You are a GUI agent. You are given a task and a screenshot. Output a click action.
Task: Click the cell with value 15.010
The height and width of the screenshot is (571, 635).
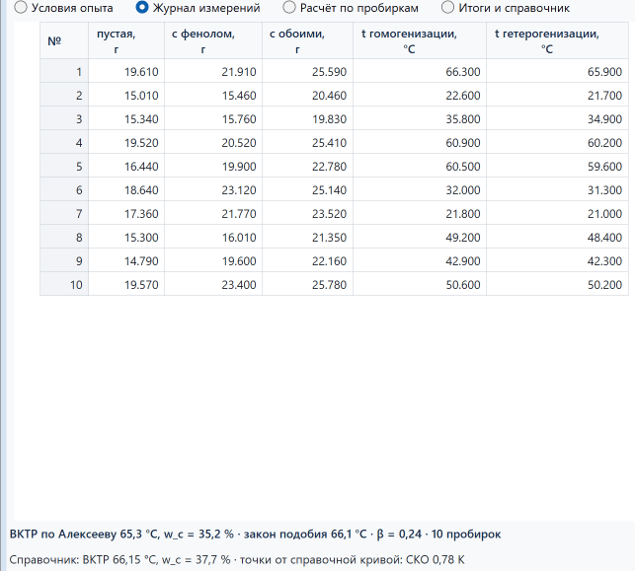pos(126,96)
